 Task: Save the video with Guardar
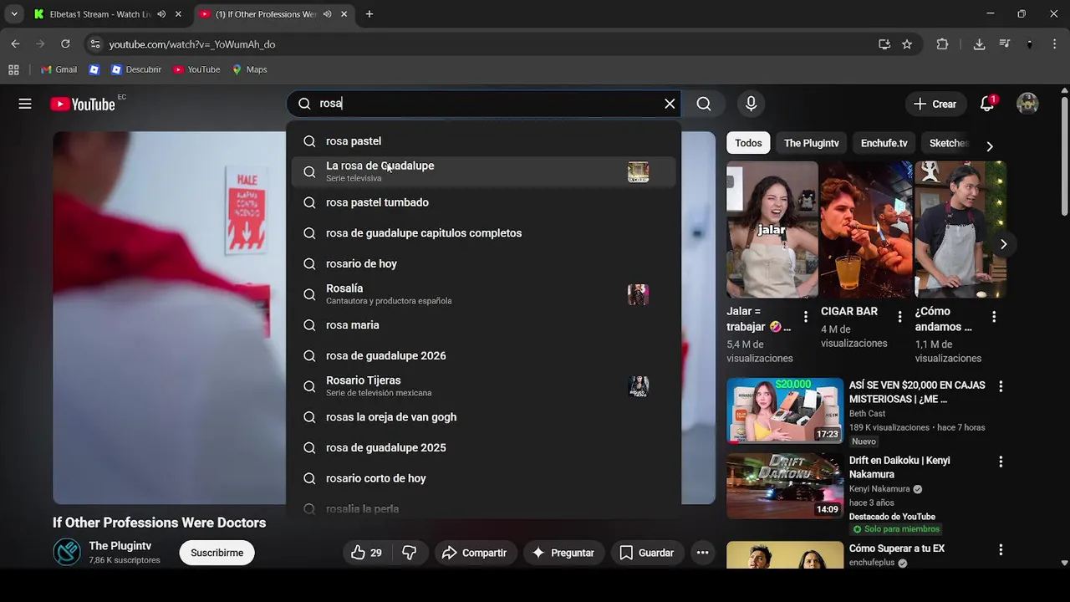(646, 553)
